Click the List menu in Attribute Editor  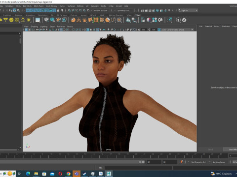click(x=201, y=27)
